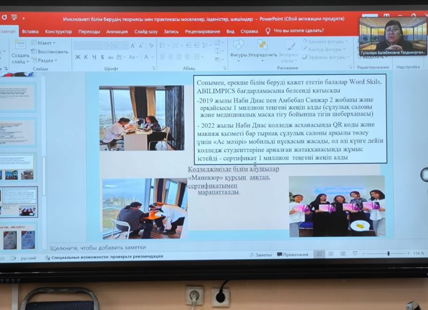Switch to the Анимация tab
The image size is (428, 310).
tap(117, 32)
